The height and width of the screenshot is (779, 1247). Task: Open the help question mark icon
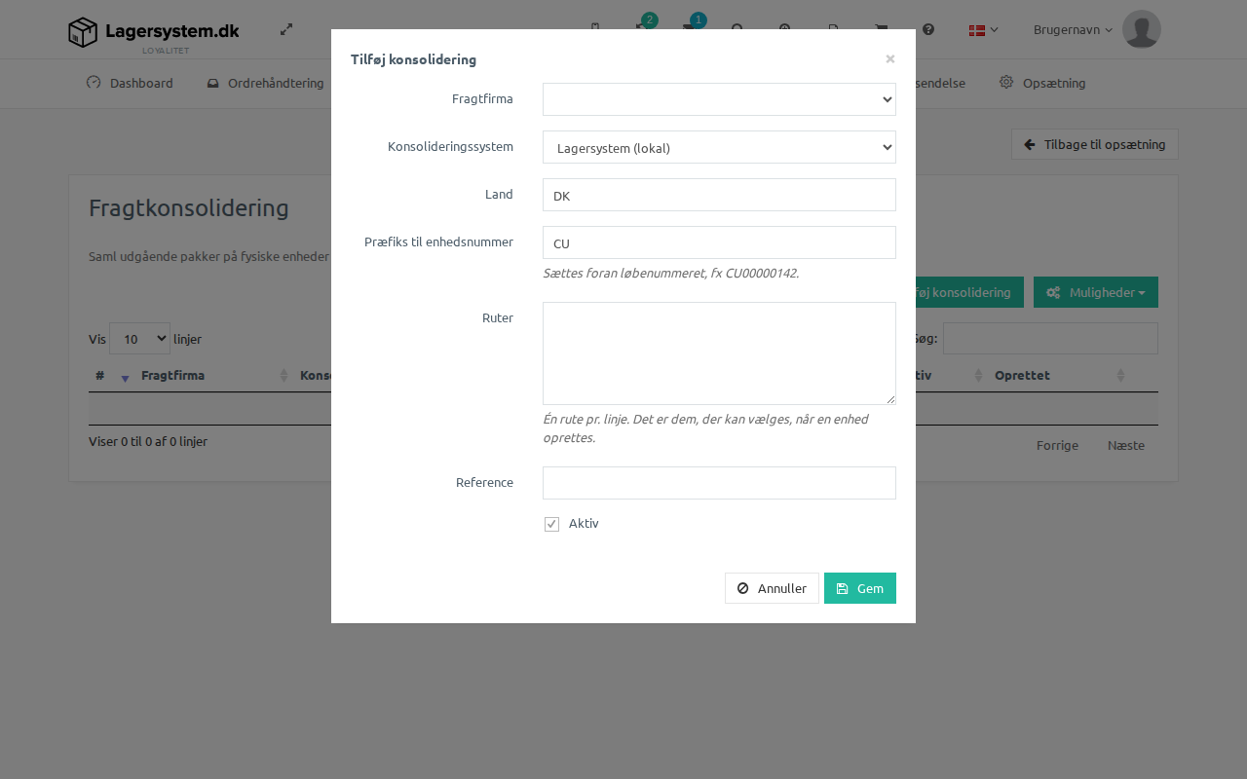pyautogui.click(x=928, y=29)
